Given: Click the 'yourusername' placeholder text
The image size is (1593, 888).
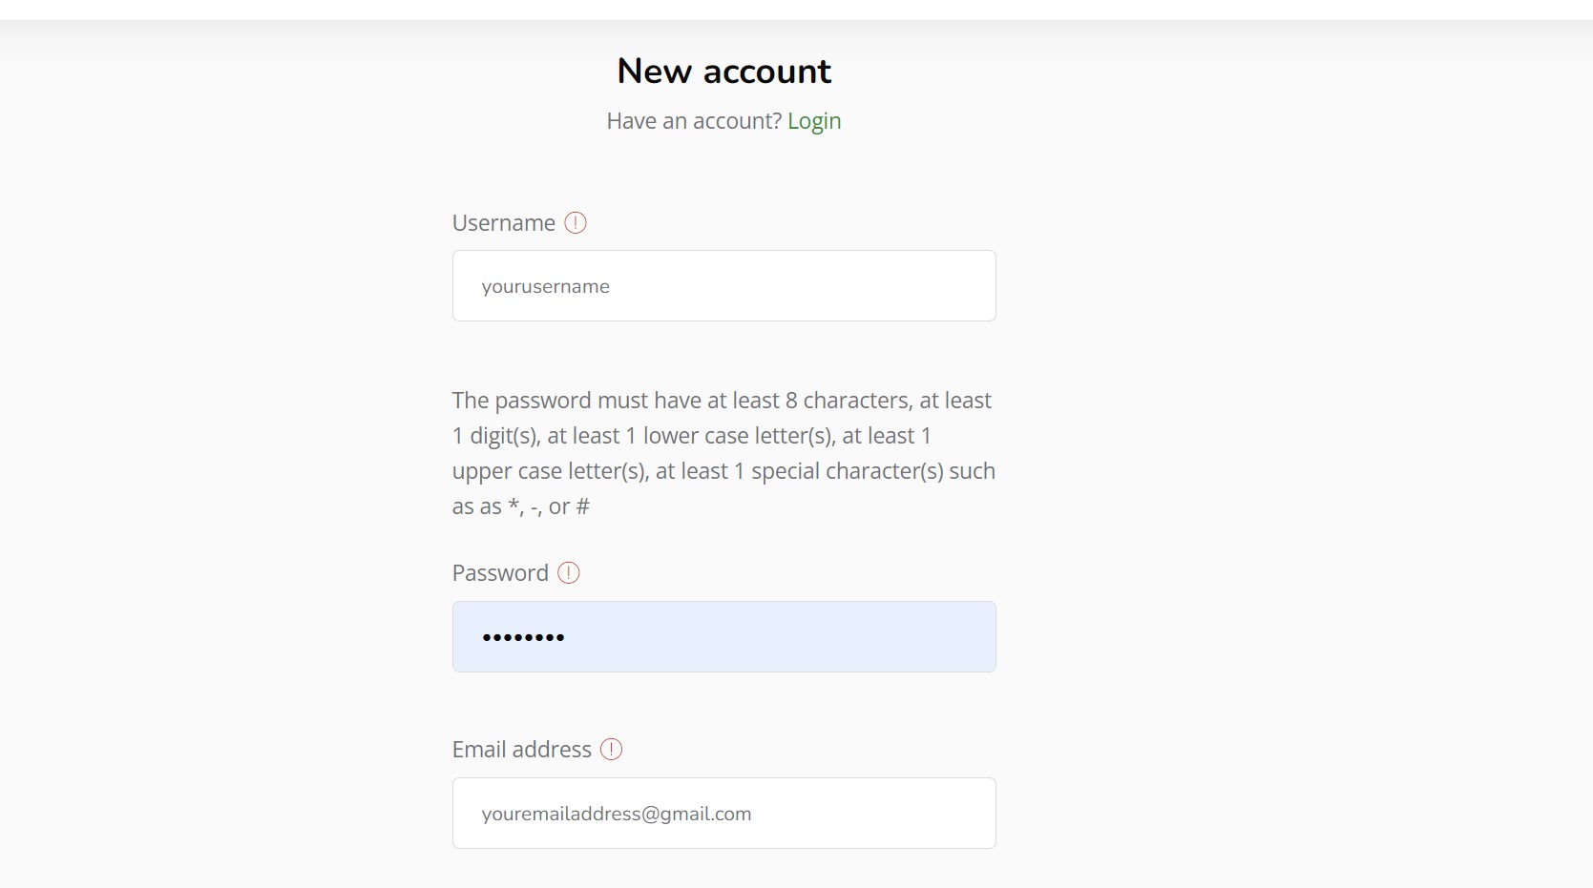Looking at the screenshot, I should coord(546,287).
